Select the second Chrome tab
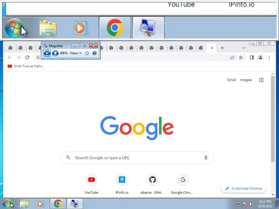Viewport: 279px width, 209px height. (20, 48)
